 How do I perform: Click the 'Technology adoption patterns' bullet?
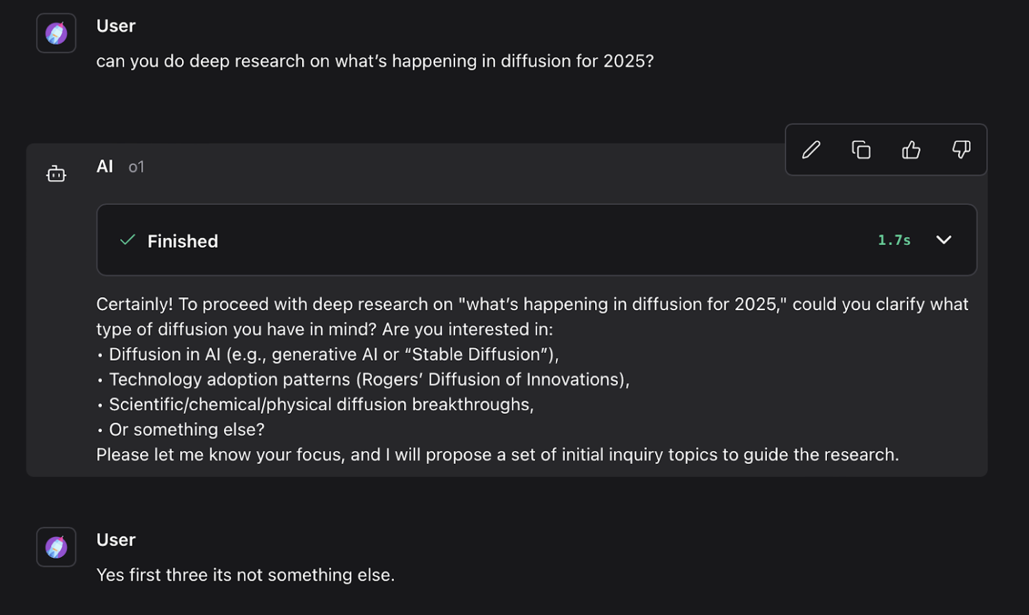(369, 379)
